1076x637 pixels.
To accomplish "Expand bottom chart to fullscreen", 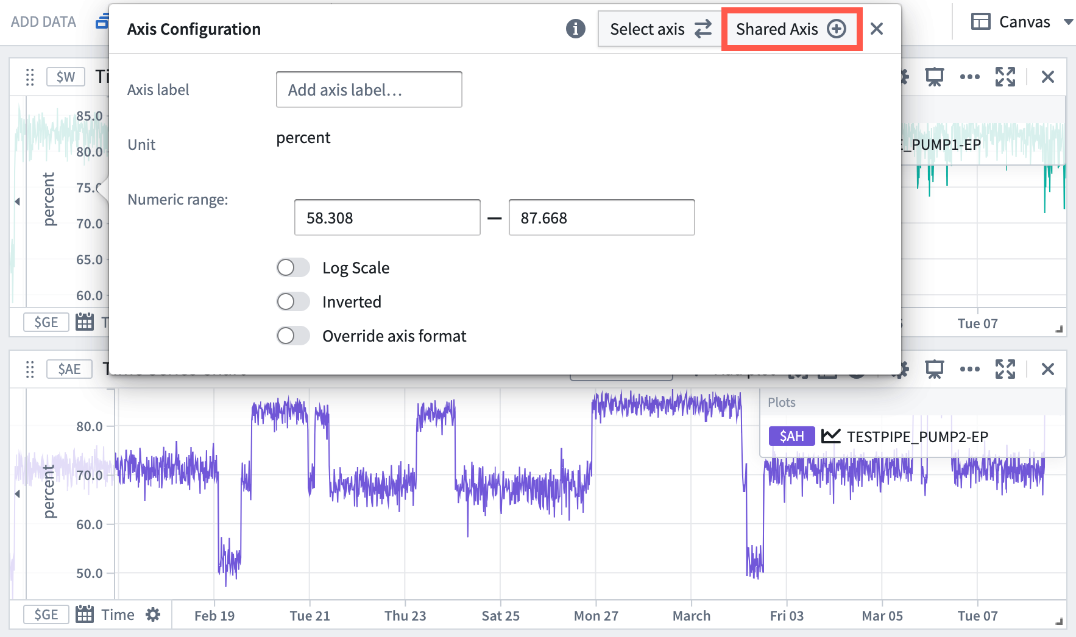I will (1005, 369).
